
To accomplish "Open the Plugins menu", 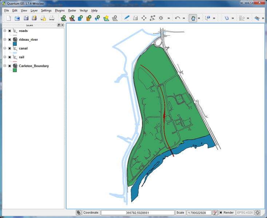I will 60,11.
